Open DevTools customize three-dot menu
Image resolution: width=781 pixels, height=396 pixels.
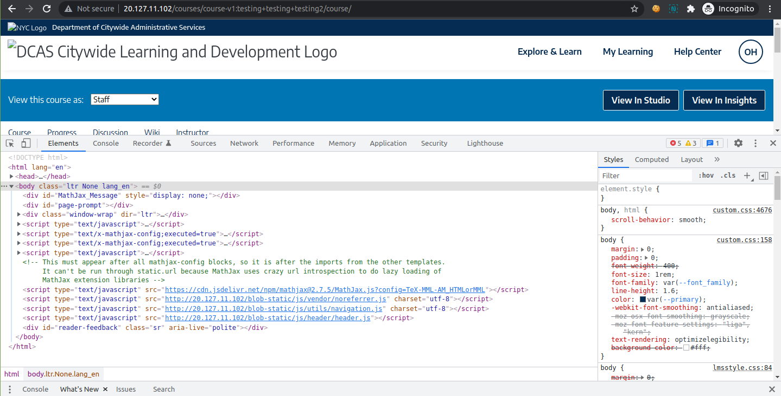(x=755, y=143)
